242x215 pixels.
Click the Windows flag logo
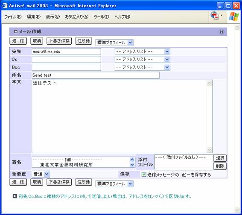tap(233, 16)
